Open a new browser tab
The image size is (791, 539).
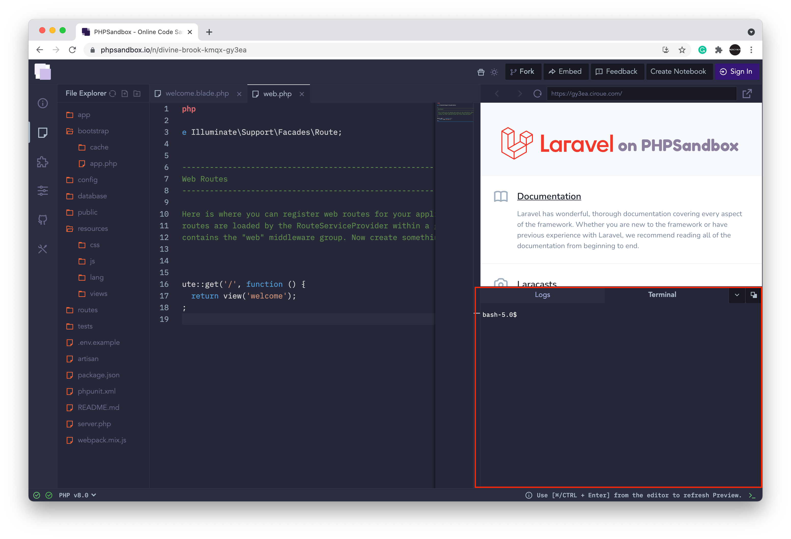pyautogui.click(x=209, y=32)
